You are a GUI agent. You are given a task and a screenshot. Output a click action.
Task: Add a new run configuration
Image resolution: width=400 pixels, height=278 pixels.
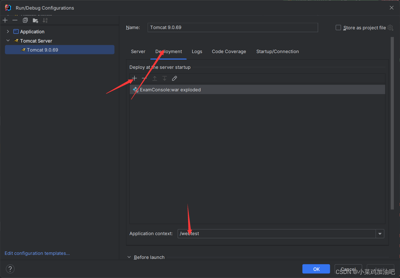pyautogui.click(x=5, y=20)
